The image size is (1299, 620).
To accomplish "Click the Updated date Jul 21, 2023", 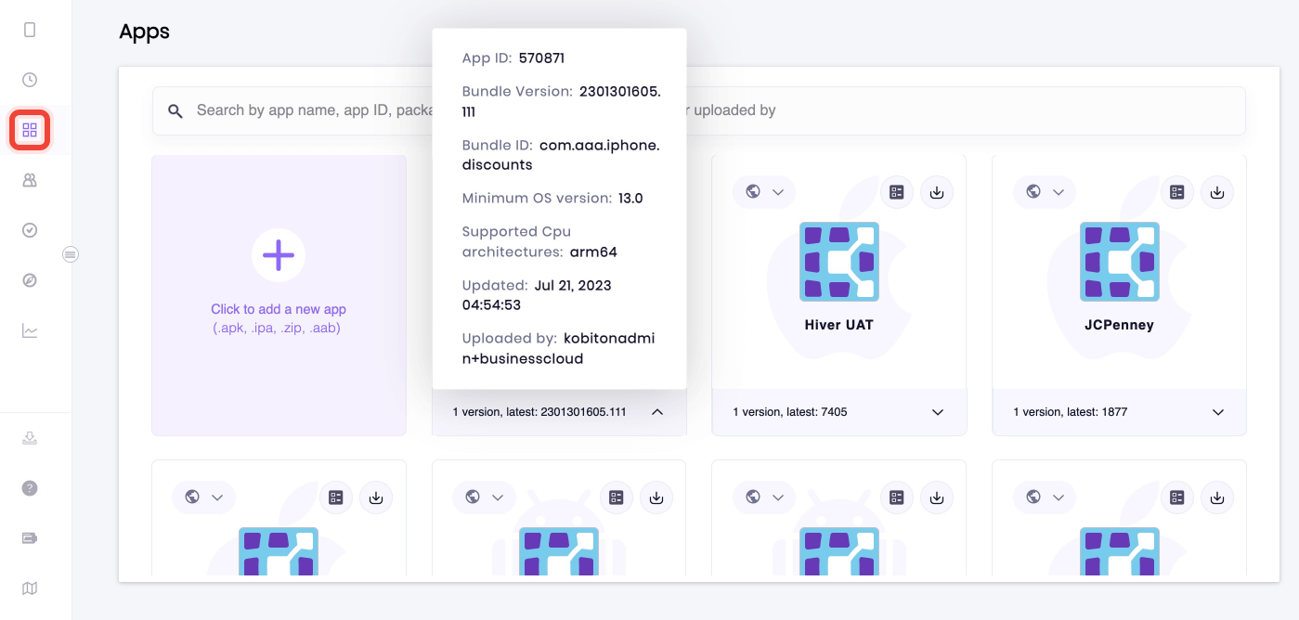I will pyautogui.click(x=573, y=286).
